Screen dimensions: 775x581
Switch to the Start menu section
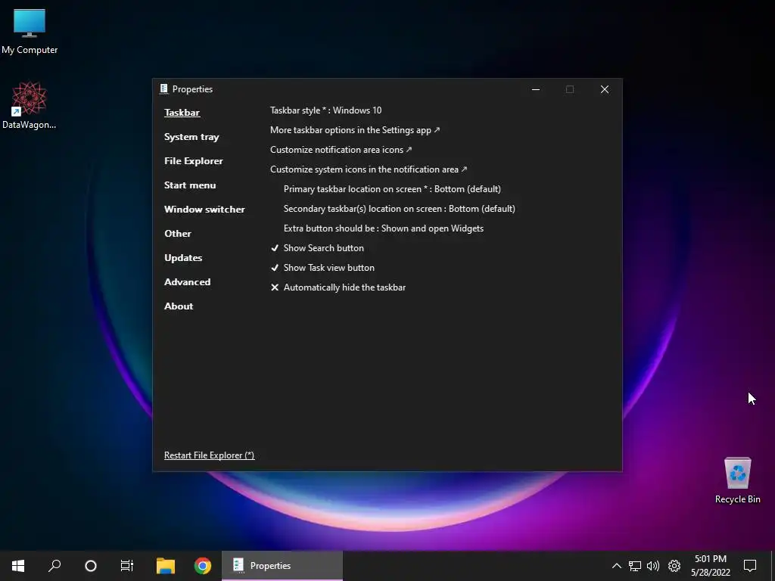click(190, 185)
